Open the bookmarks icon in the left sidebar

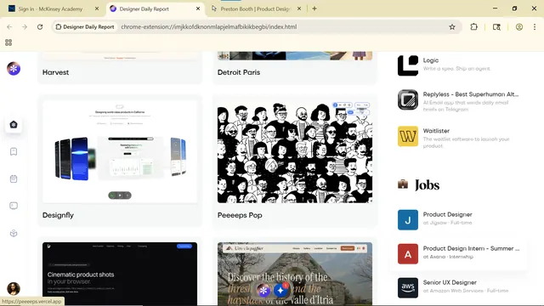pyautogui.click(x=14, y=151)
